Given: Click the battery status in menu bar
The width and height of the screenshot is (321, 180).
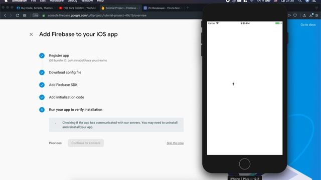Looking at the screenshot, I should pos(263,1).
